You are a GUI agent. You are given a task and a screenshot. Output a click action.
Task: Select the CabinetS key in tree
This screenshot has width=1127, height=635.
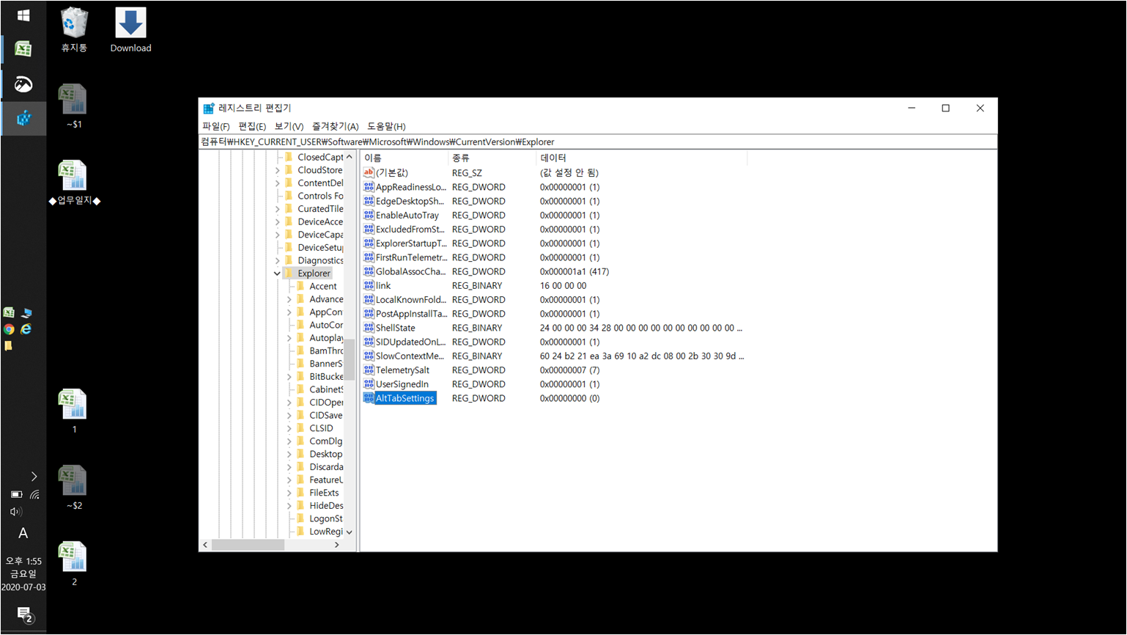[326, 389]
